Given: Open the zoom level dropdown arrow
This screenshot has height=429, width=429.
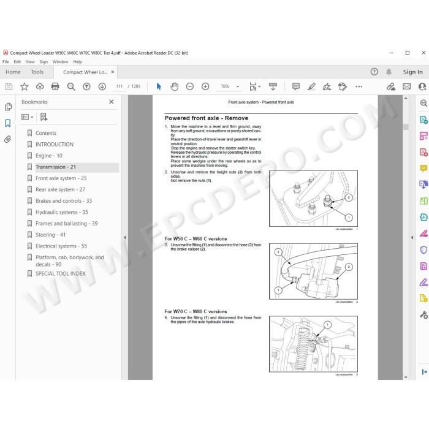Looking at the screenshot, I should 238,87.
